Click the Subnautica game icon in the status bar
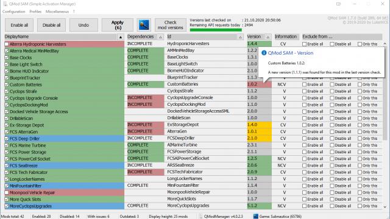The width and height of the screenshot is (390, 219). coord(255,217)
